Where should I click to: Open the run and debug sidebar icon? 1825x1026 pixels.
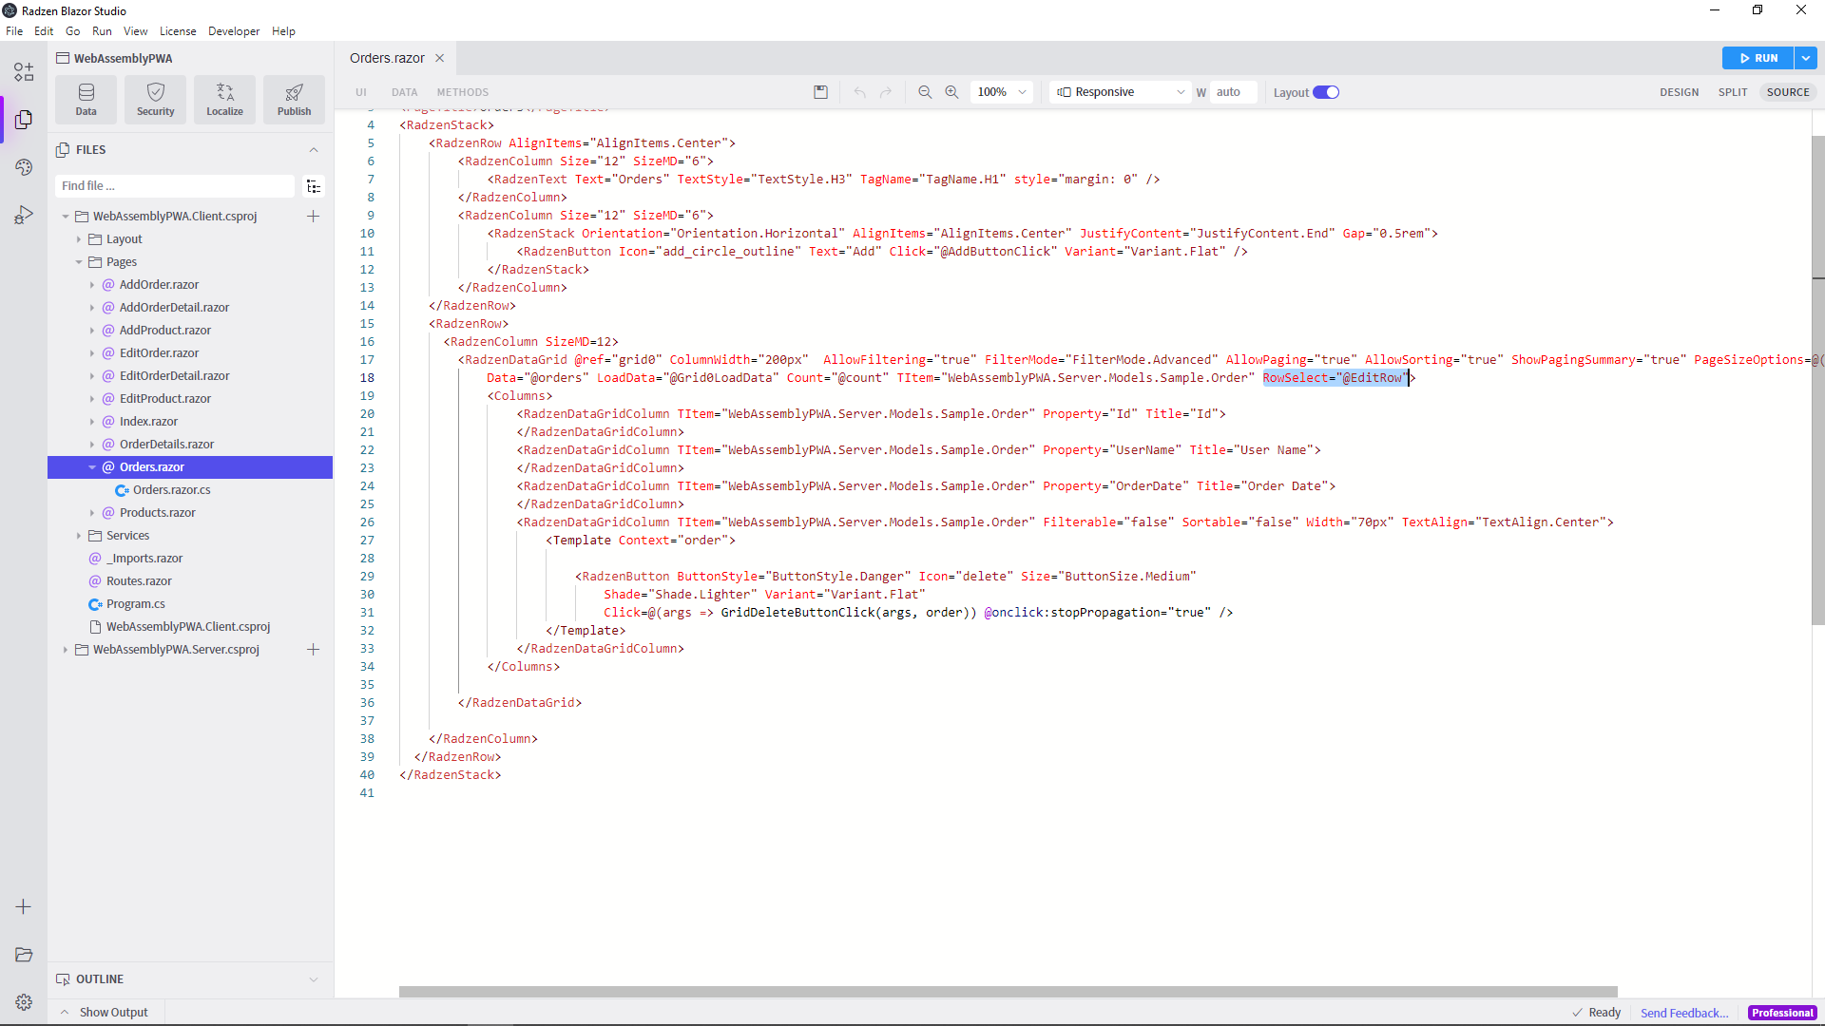point(24,216)
